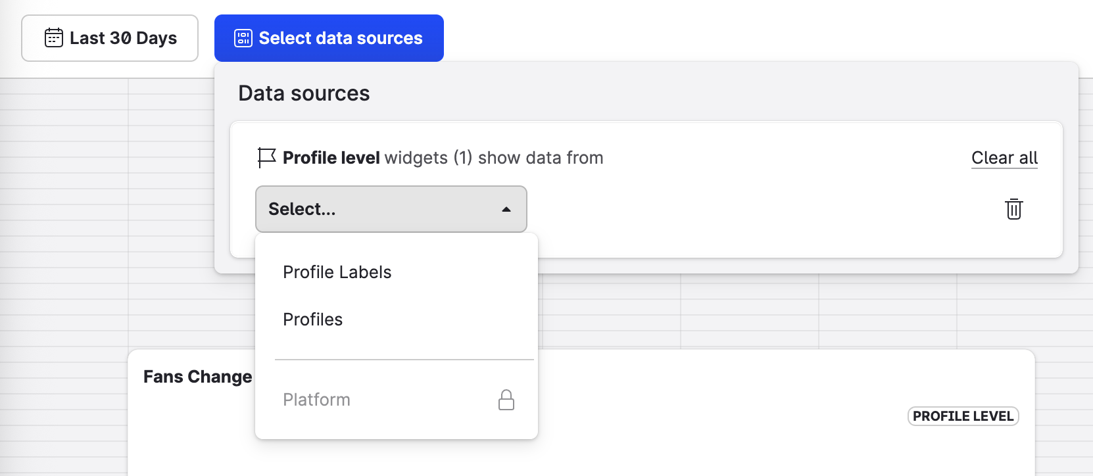Viewport: 1093px width, 476px height.
Task: Select the locked Platform option
Action: (316, 400)
